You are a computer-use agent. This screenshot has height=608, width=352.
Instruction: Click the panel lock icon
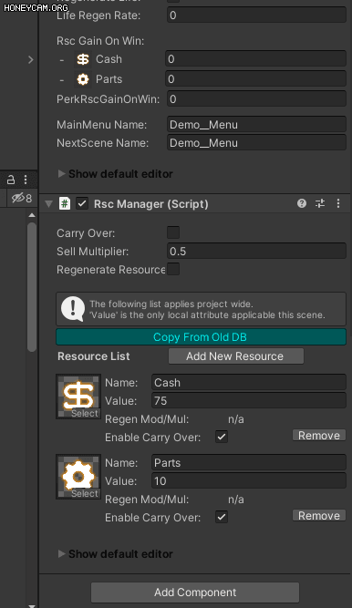(x=11, y=180)
